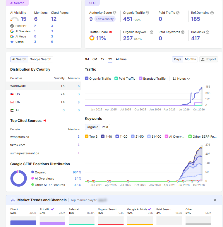Switch chart granularity to Months

click(x=190, y=59)
